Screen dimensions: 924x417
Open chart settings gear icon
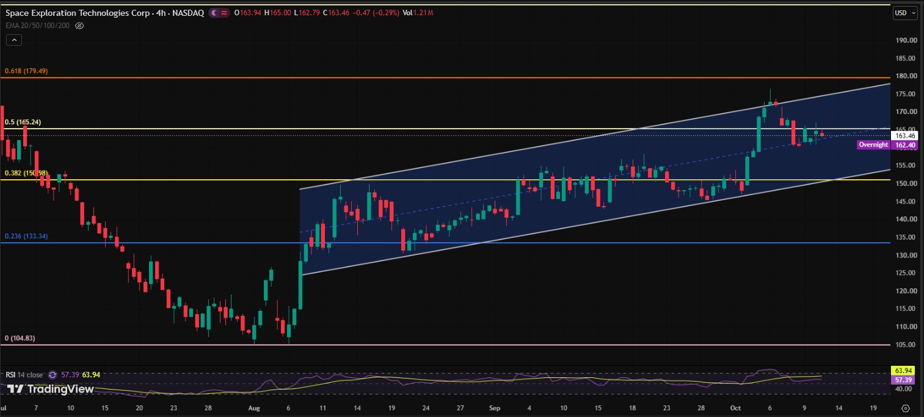[905, 408]
